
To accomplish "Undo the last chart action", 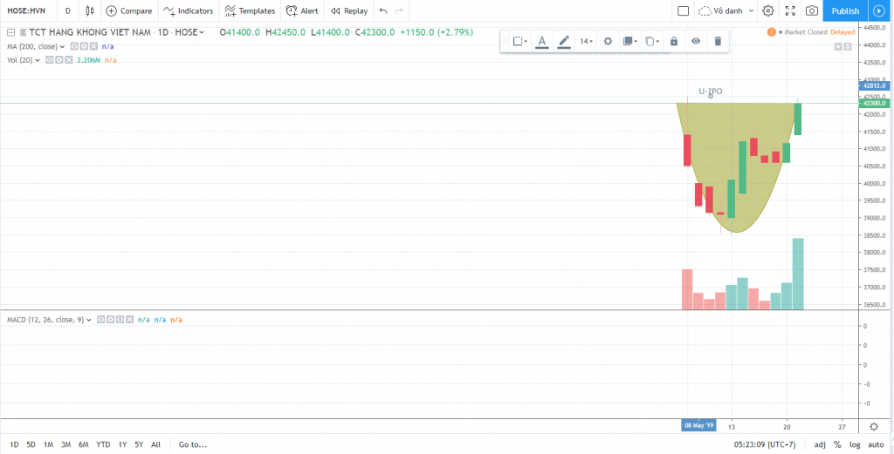I will (x=382, y=10).
